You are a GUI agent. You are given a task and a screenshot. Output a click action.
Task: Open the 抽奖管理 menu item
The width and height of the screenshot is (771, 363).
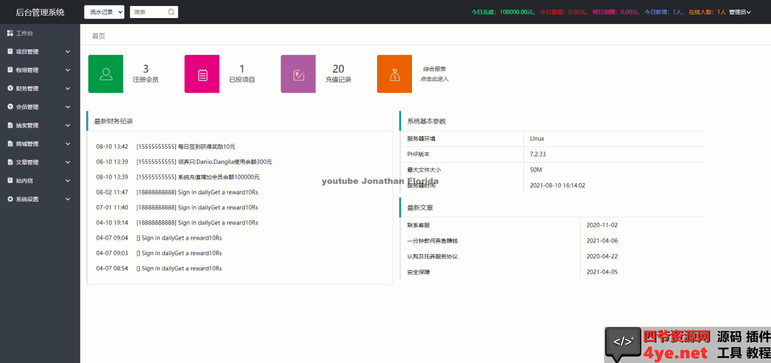click(40, 126)
